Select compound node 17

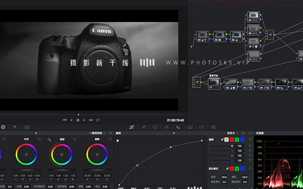(x=214, y=84)
